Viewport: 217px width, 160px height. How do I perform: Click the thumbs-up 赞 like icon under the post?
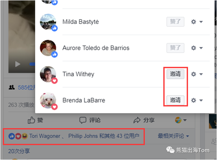tap(31, 120)
